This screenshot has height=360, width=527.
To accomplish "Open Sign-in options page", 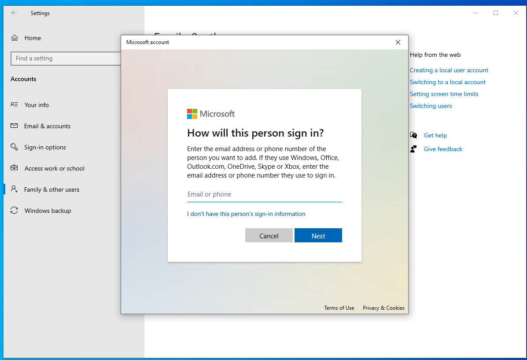I will coord(45,147).
